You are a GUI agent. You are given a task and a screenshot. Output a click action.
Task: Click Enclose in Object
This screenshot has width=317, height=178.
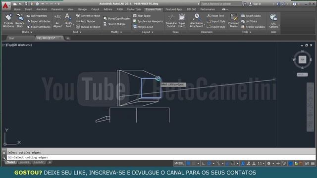(88, 27)
